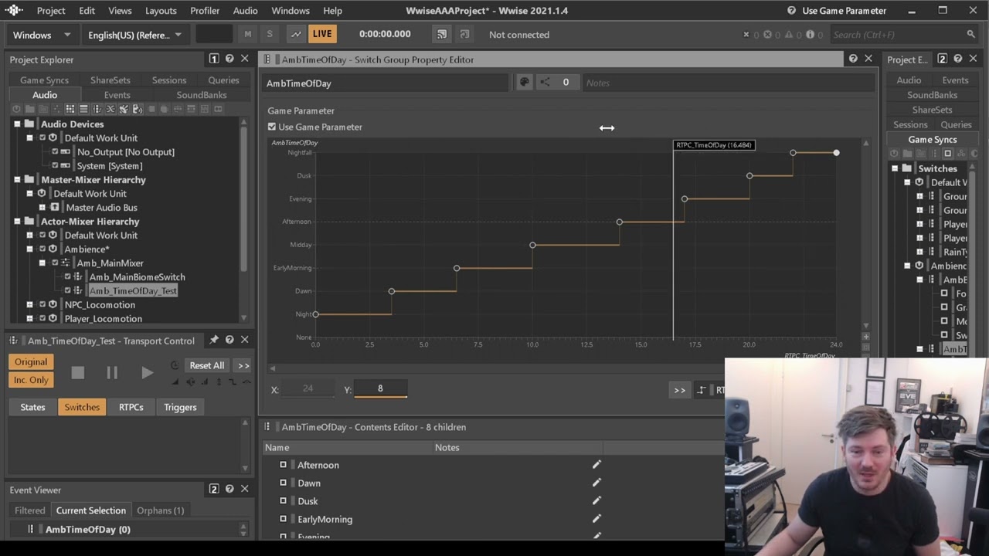This screenshot has width=989, height=556.
Task: Open the English(US) language dropdown
Action: (x=134, y=35)
